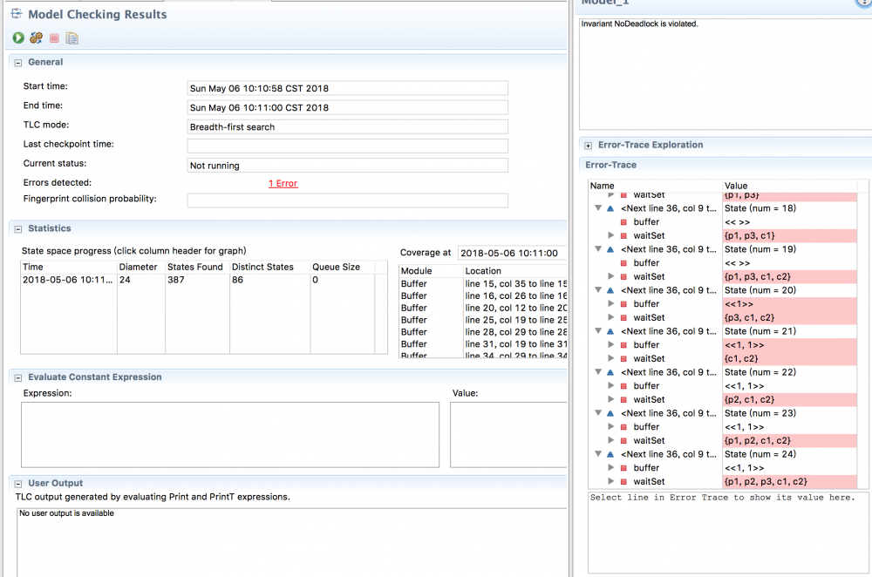872x577 pixels.
Task: Select trace value '{p1, p3, c1, c2}'
Action: (789, 277)
